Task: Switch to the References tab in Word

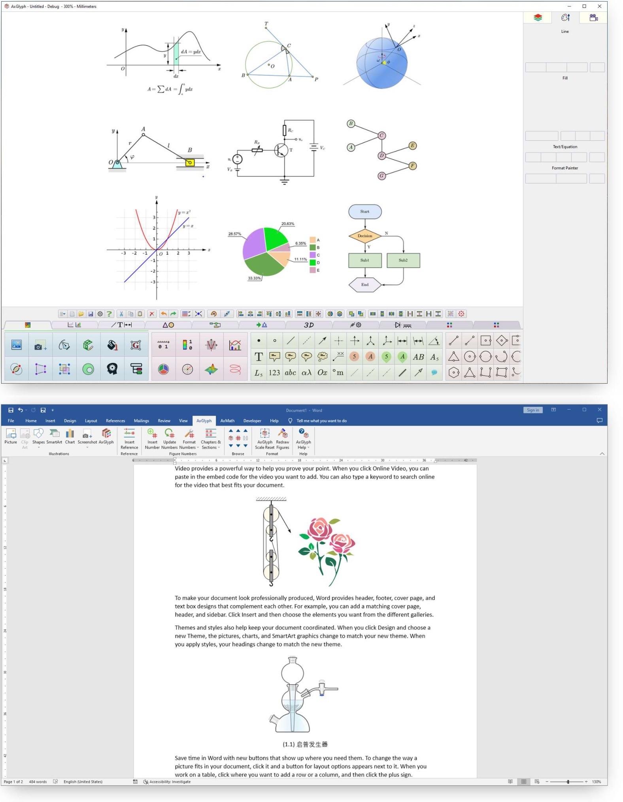Action: [115, 421]
